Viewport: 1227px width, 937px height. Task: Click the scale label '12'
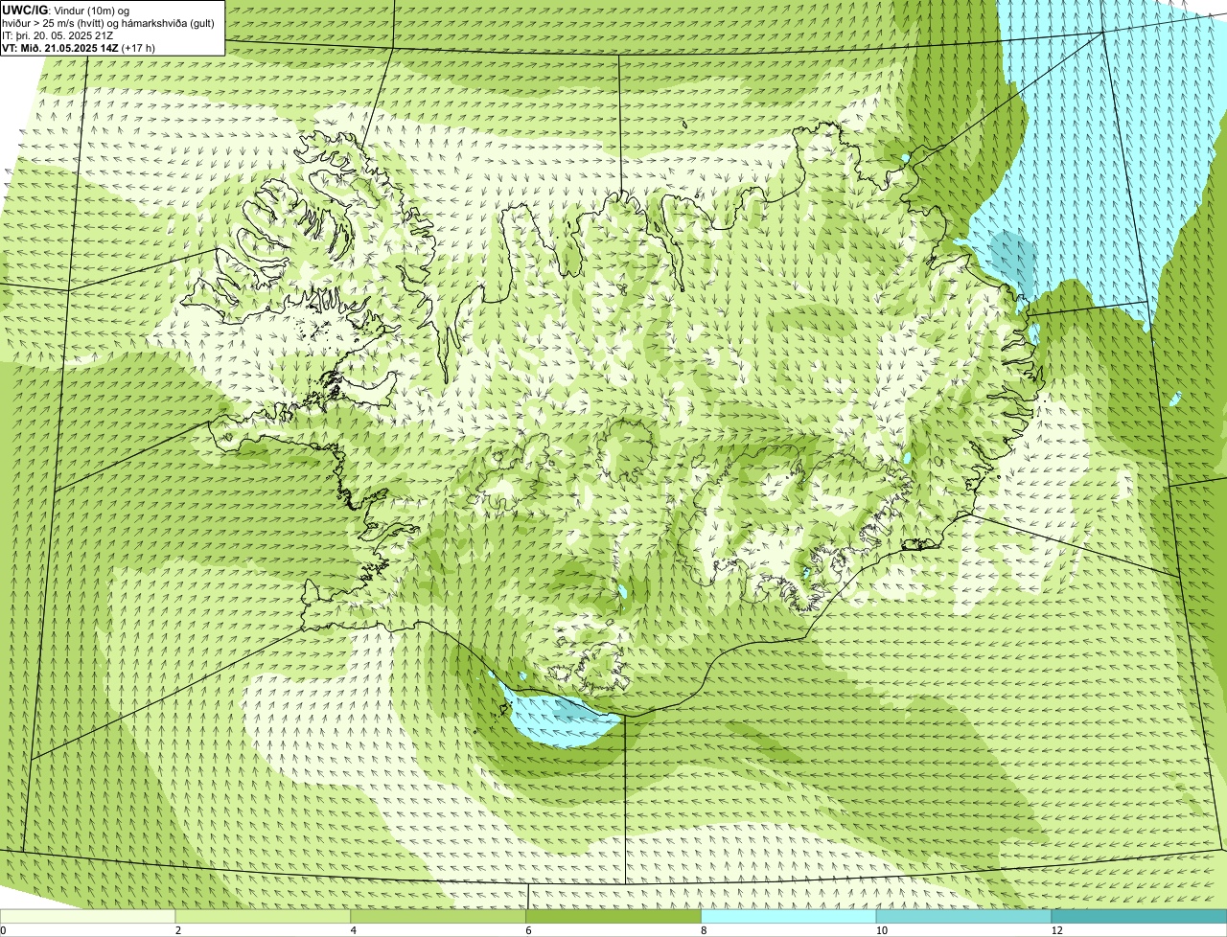coord(1057,930)
